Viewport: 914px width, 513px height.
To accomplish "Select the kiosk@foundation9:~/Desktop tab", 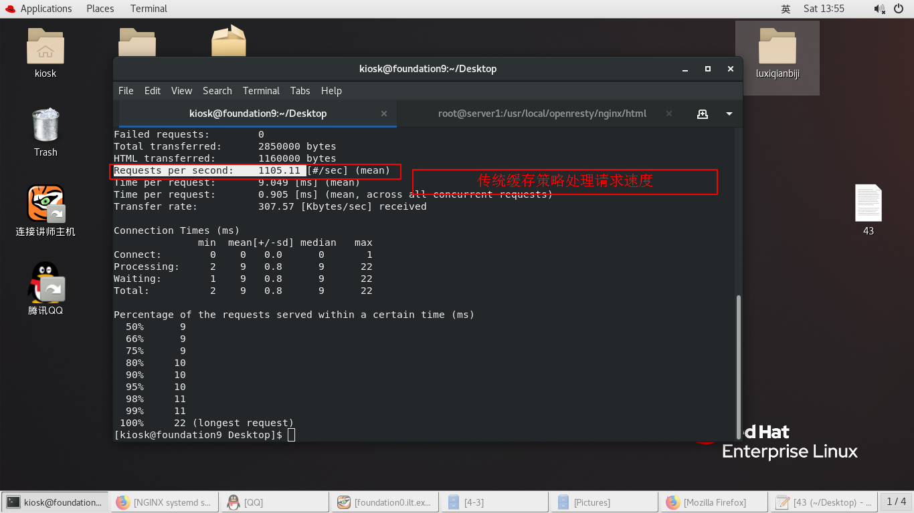I will 258,114.
